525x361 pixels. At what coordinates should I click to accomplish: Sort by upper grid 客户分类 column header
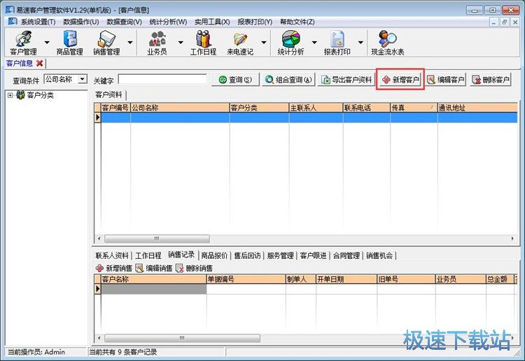(259, 108)
